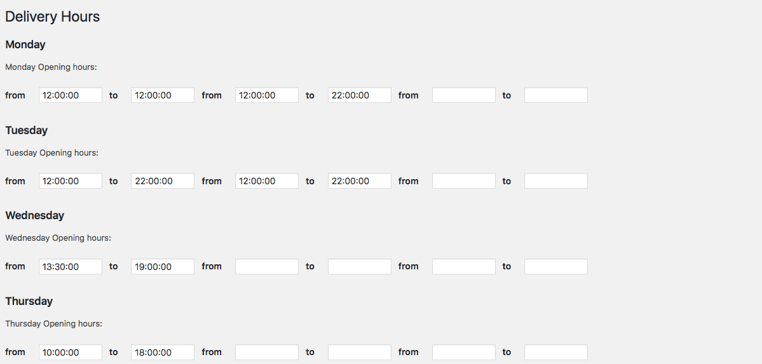Click Tuesday first 'to' field 22:00:00
The width and height of the screenshot is (762, 364).
point(163,181)
